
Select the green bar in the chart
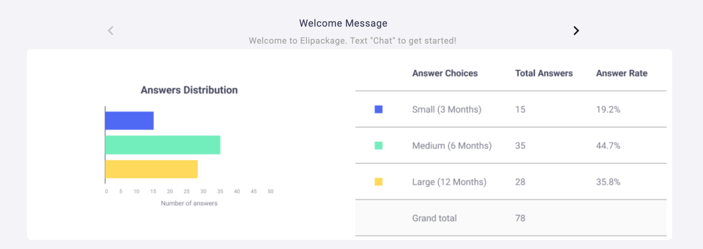click(x=163, y=145)
